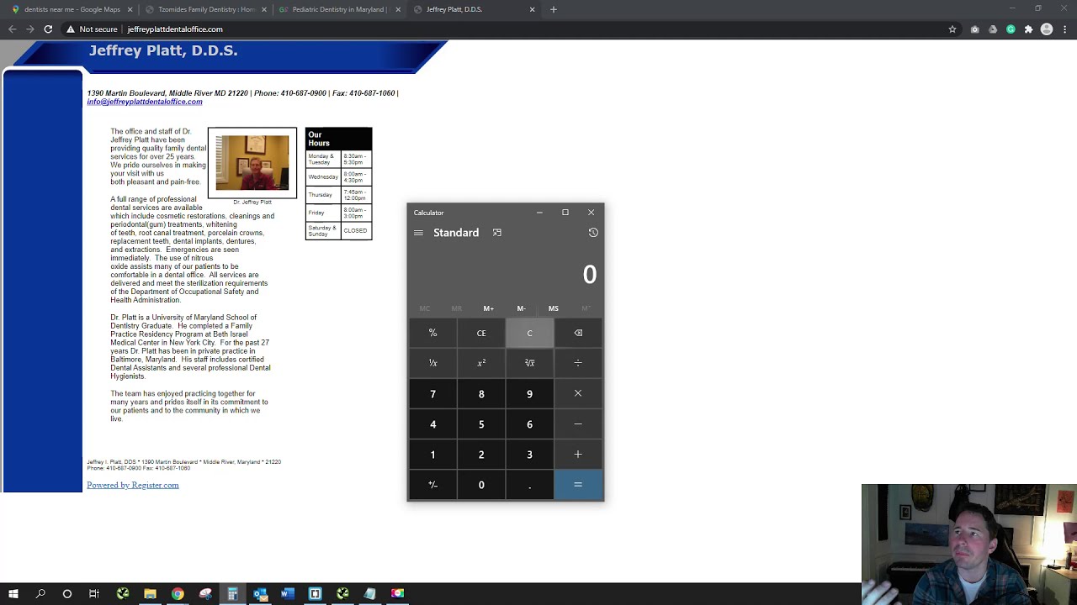The height and width of the screenshot is (605, 1077).
Task: Toggle Keep on top calculator icon
Action: (x=497, y=233)
